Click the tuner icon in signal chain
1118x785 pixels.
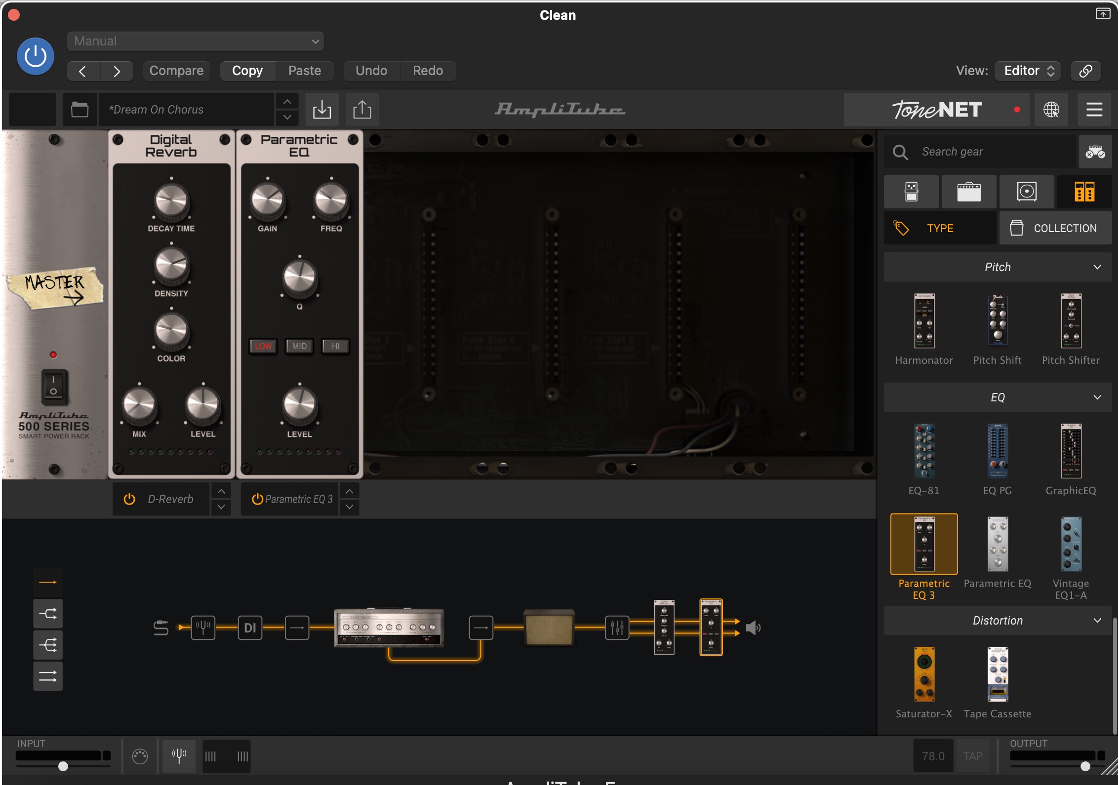point(203,628)
